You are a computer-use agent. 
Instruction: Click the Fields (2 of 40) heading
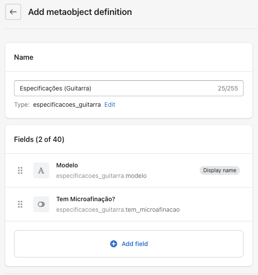tap(39, 139)
